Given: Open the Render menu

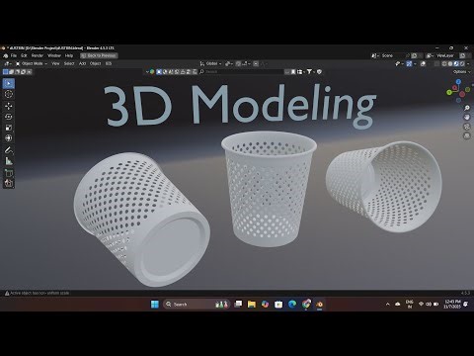Looking at the screenshot, I should 38,55.
